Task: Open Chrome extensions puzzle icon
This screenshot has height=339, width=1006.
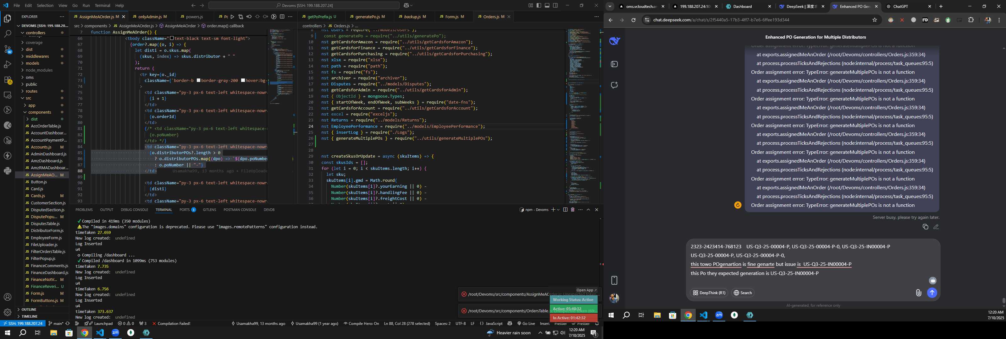Action: 971,20
